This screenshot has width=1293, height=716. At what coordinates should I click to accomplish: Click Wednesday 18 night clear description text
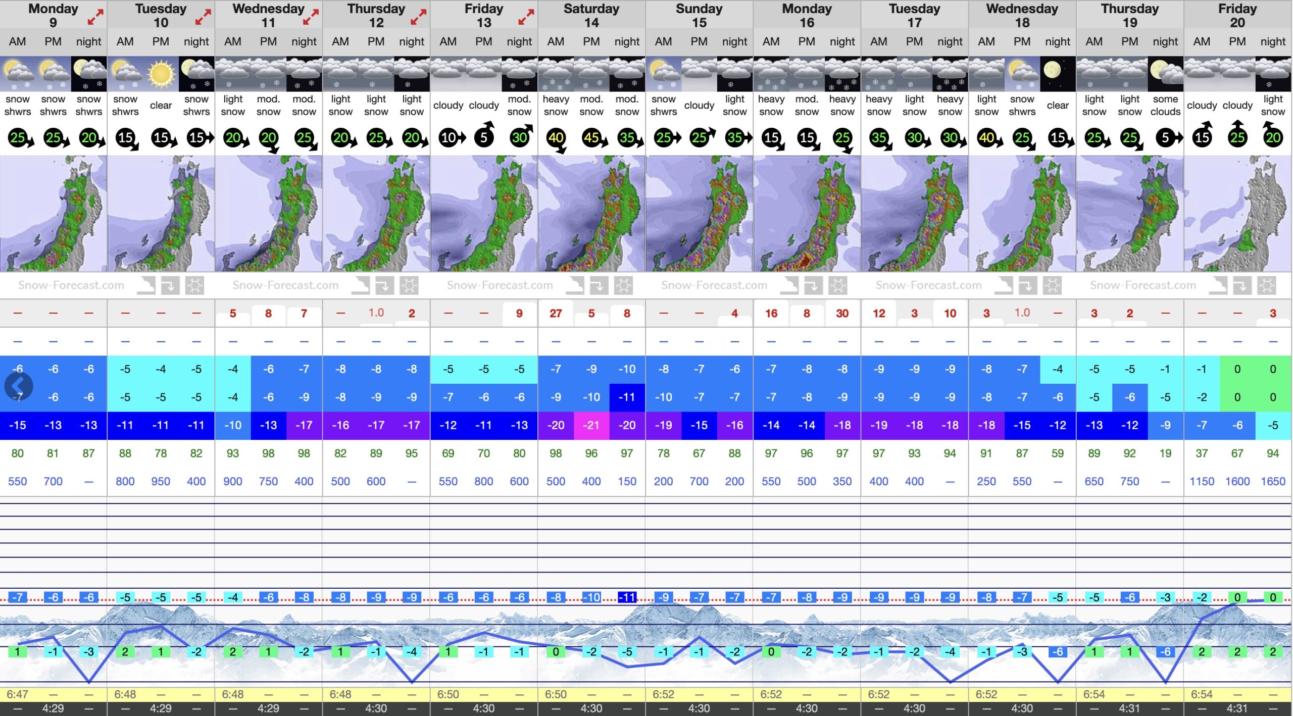(1057, 105)
